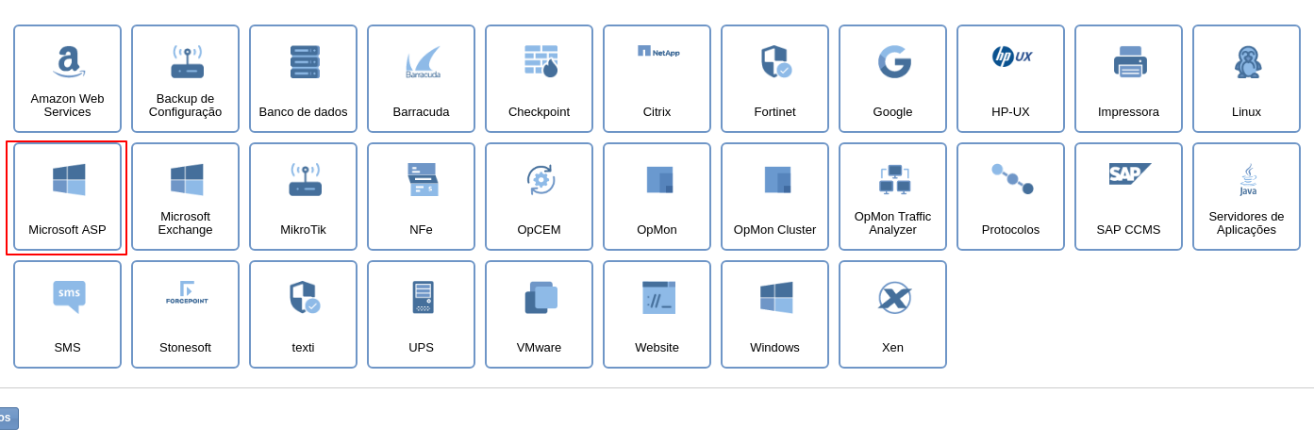This screenshot has width=1314, height=444.
Task: Select the Barracuda tile
Action: click(x=421, y=79)
